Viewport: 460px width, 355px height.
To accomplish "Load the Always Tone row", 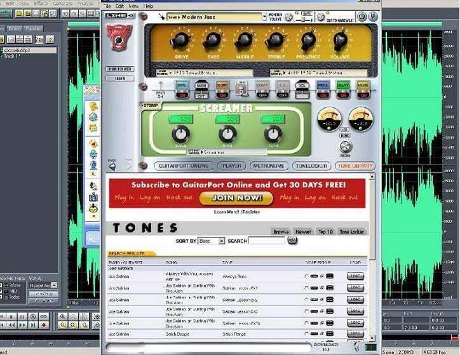I will click(x=355, y=276).
